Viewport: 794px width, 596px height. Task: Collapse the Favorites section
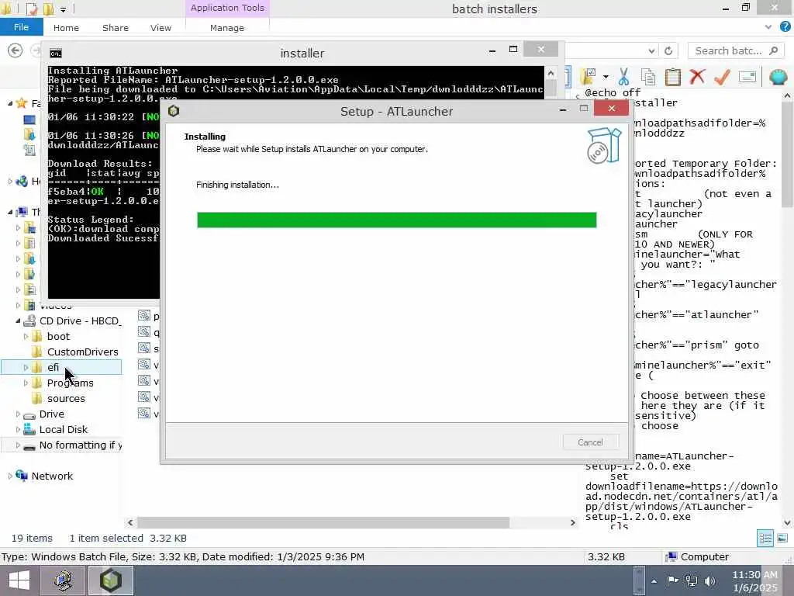click(9, 103)
